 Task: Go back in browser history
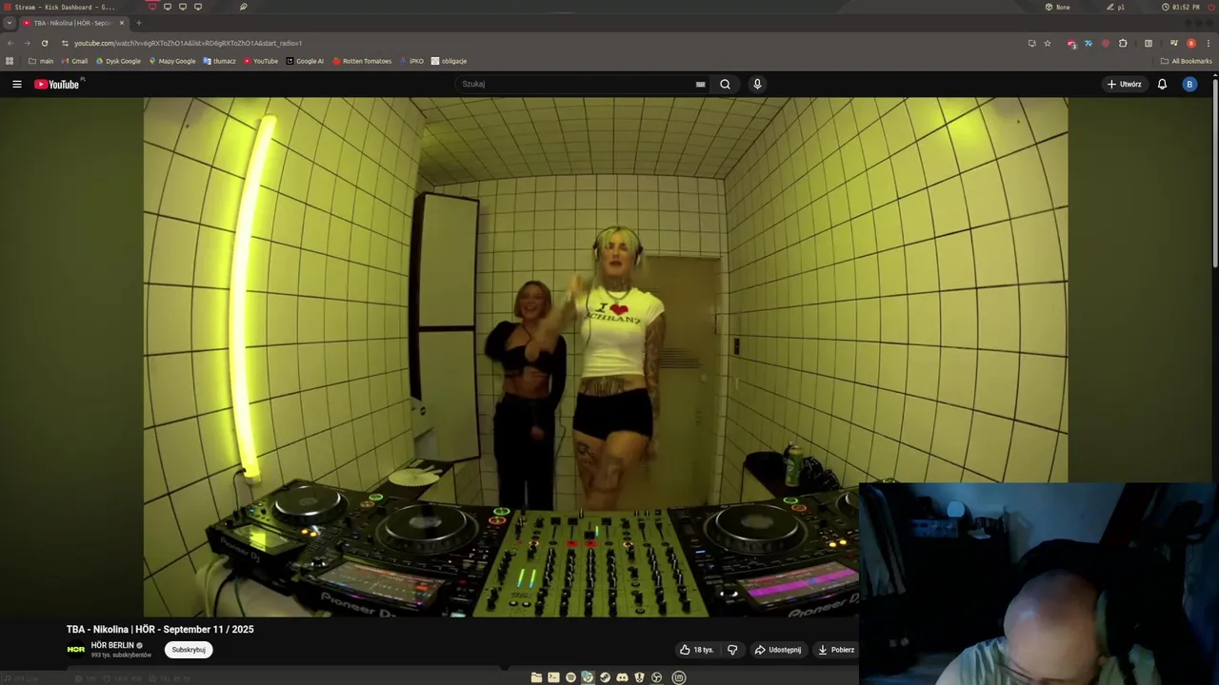10,43
